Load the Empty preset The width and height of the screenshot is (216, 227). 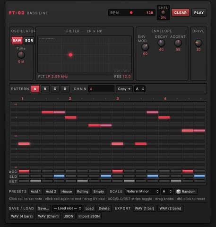99,192
